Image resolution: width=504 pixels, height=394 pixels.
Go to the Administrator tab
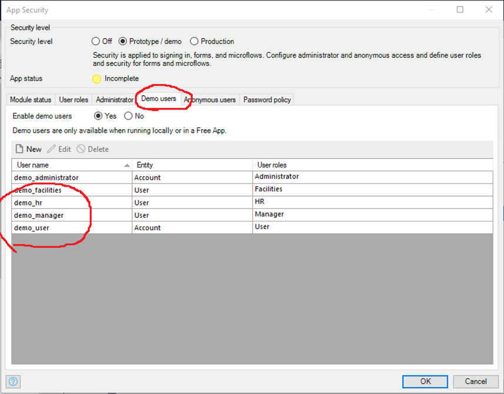(x=115, y=100)
